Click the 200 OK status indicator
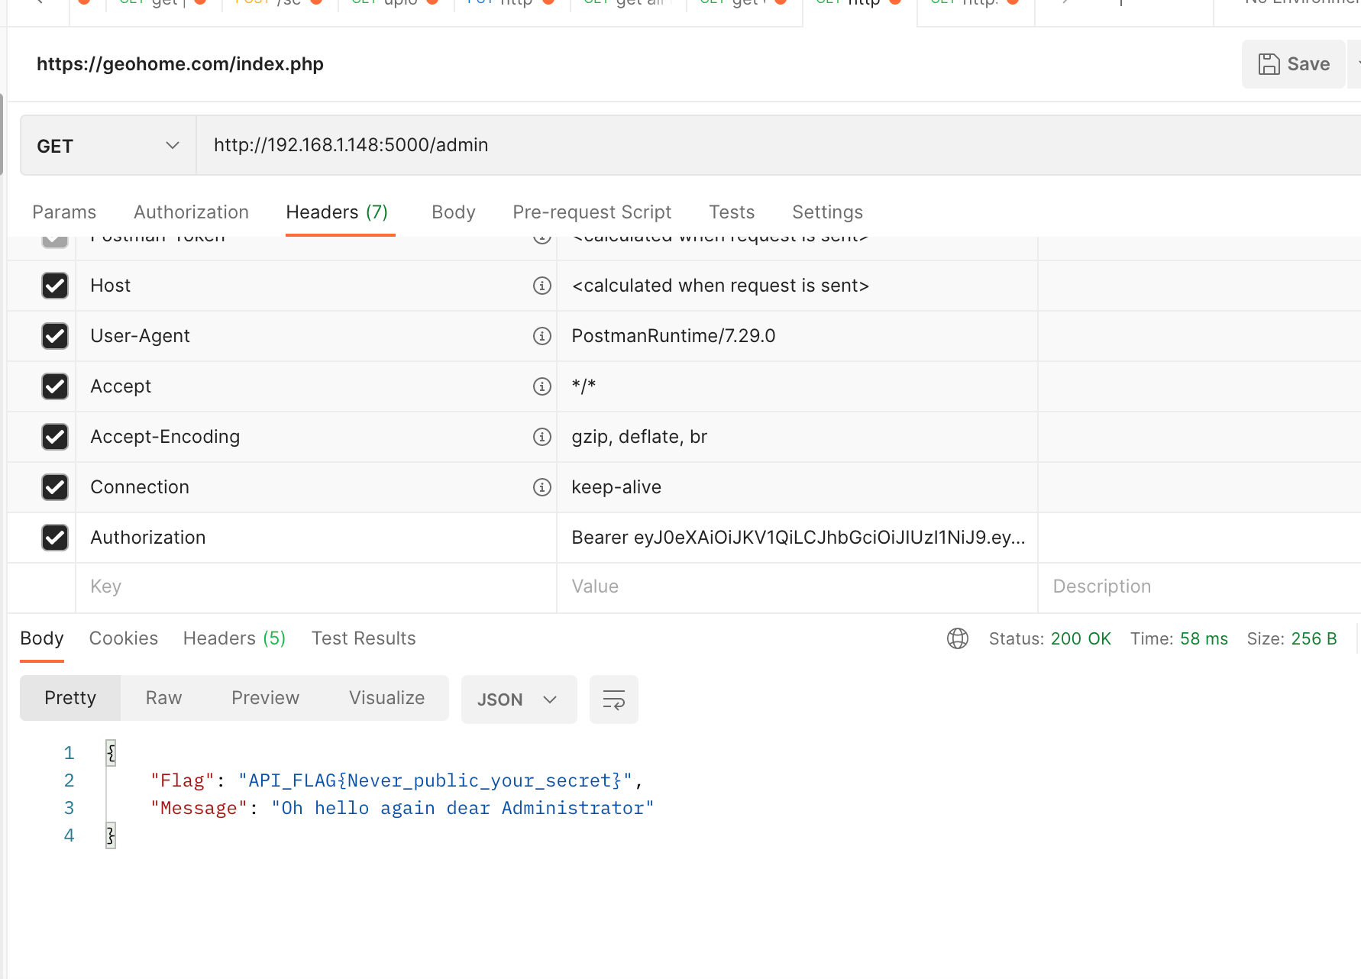1361x979 pixels. click(1081, 638)
